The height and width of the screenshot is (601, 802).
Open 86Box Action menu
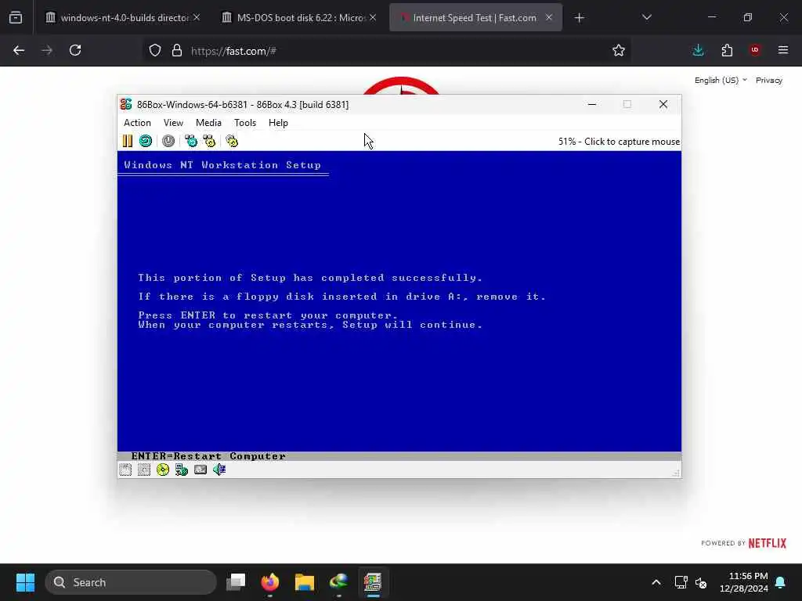tap(137, 123)
